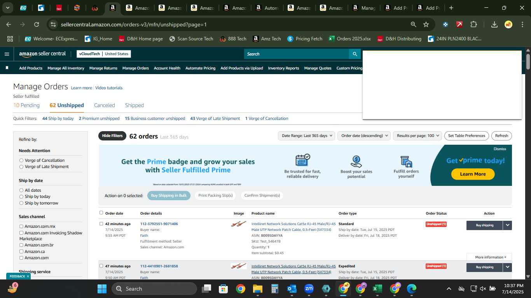Image resolution: width=531 pixels, height=298 pixels.
Task: Open Manage Returns in the nav bar
Action: point(103,68)
